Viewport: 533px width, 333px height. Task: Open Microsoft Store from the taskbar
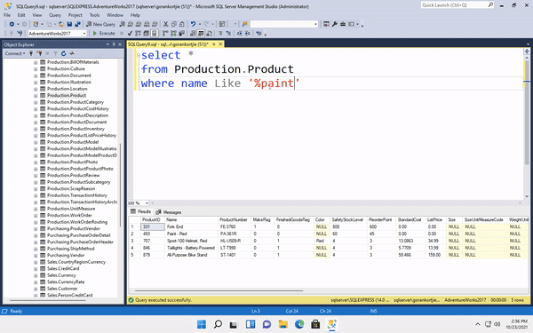[x=315, y=324]
